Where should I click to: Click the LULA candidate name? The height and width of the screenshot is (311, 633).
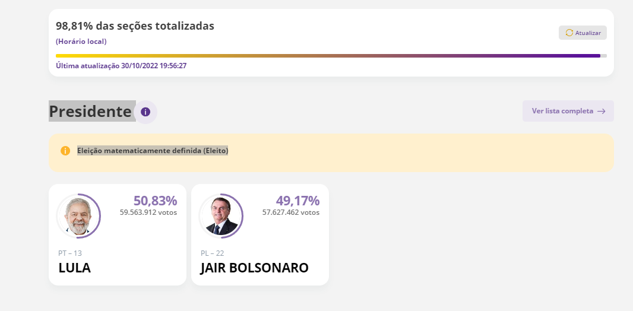point(75,268)
